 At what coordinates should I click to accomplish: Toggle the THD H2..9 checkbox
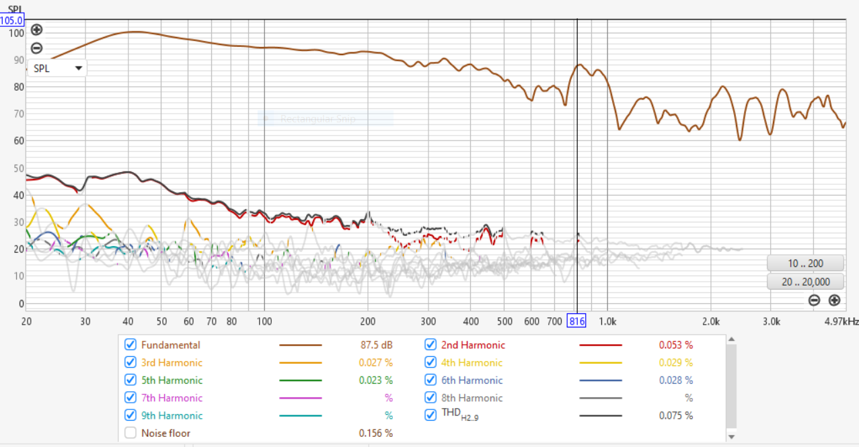click(x=431, y=415)
